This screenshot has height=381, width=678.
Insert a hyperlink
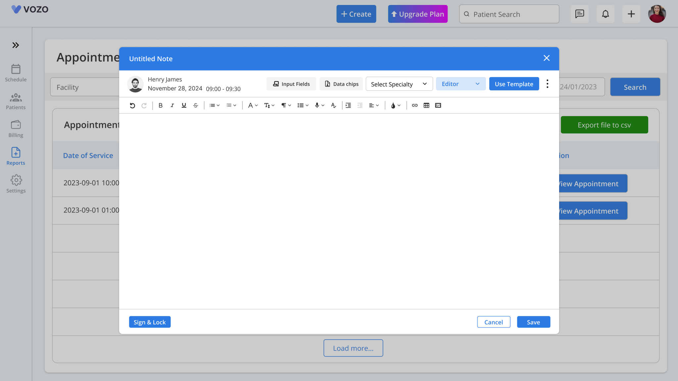click(414, 105)
